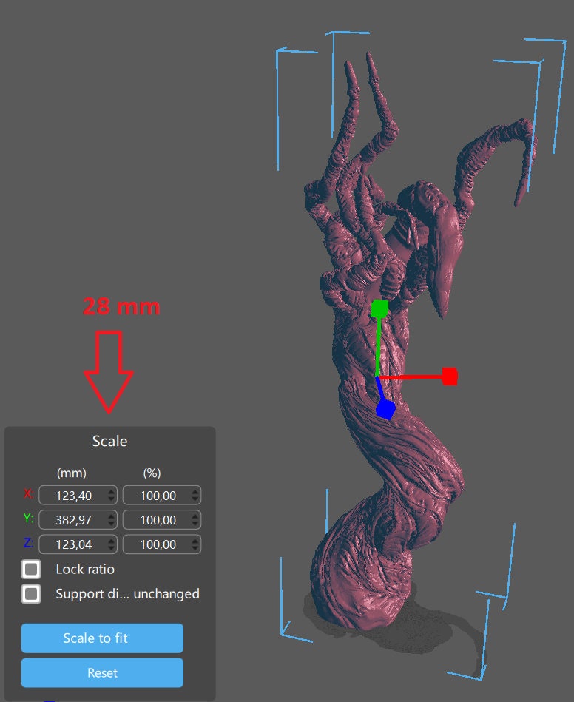This screenshot has height=702, width=574.
Task: Focus the Y size field showing 382,97
Action: click(71, 520)
